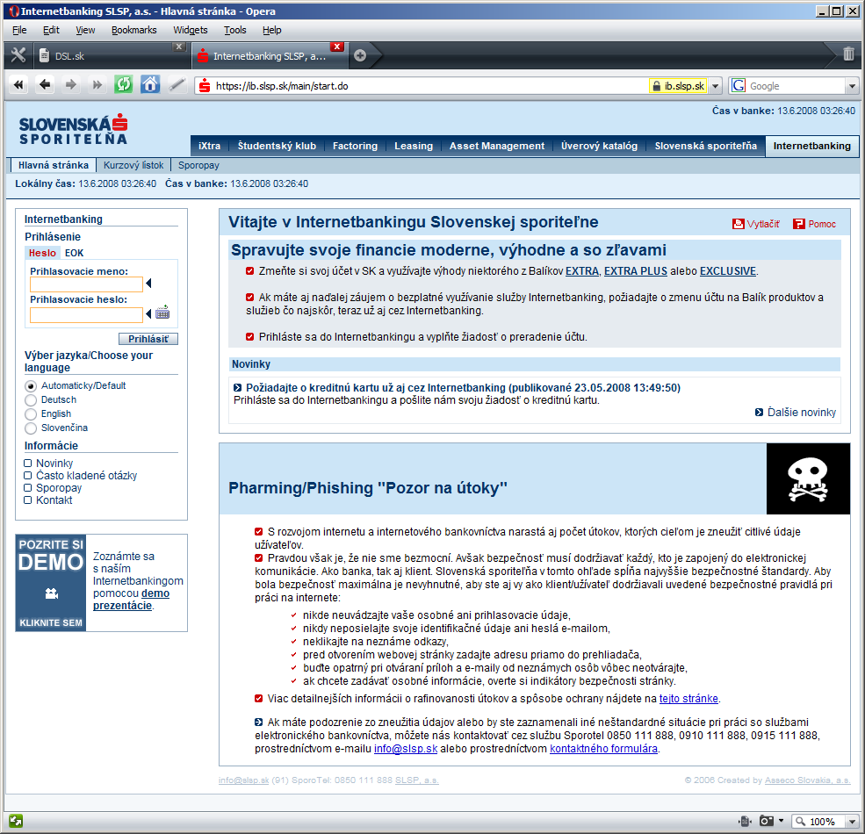Switch to the DSL.sk tab
This screenshot has height=834, width=865.
(x=111, y=55)
